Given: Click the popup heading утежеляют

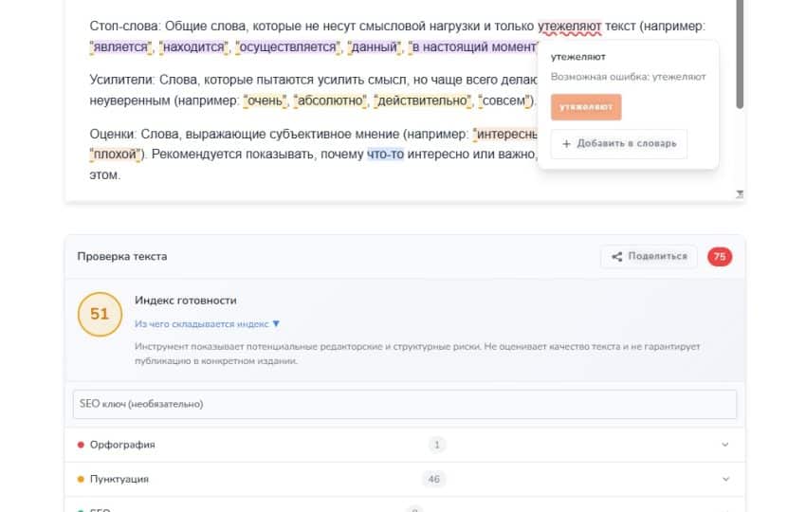Looking at the screenshot, I should [x=578, y=57].
